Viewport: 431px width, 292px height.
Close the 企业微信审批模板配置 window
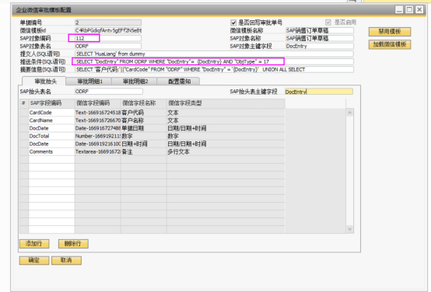coord(419,10)
